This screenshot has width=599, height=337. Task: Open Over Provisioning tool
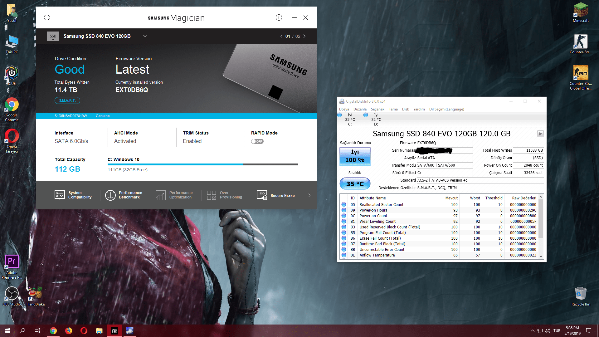[x=224, y=195]
